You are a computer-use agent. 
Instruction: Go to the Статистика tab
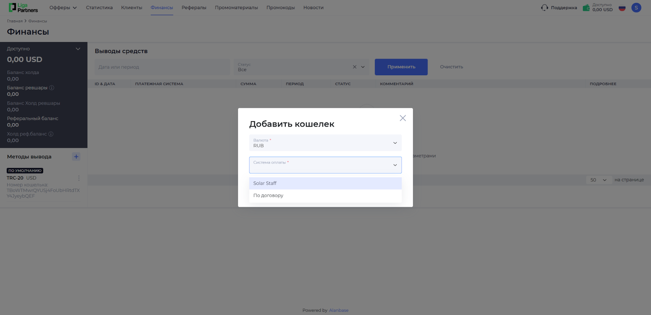(99, 7)
